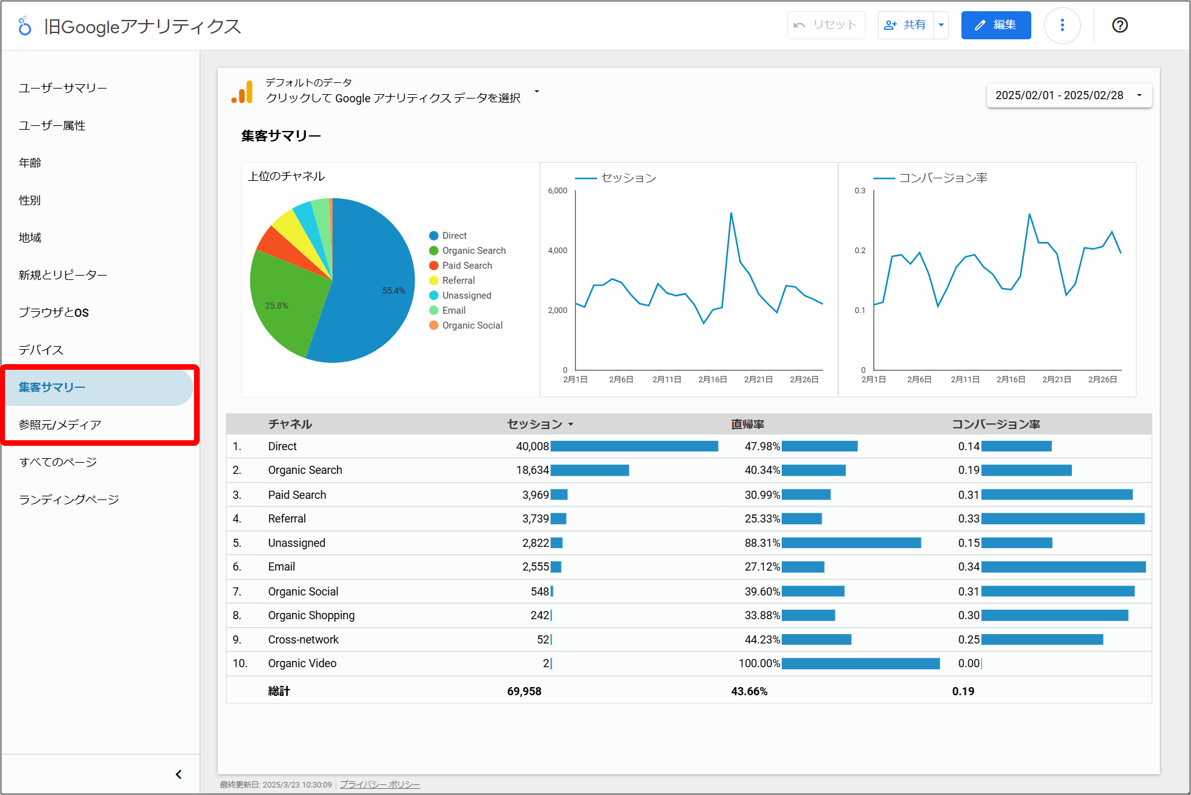Click the Direct legend color dot
The image size is (1191, 795).
(x=434, y=236)
